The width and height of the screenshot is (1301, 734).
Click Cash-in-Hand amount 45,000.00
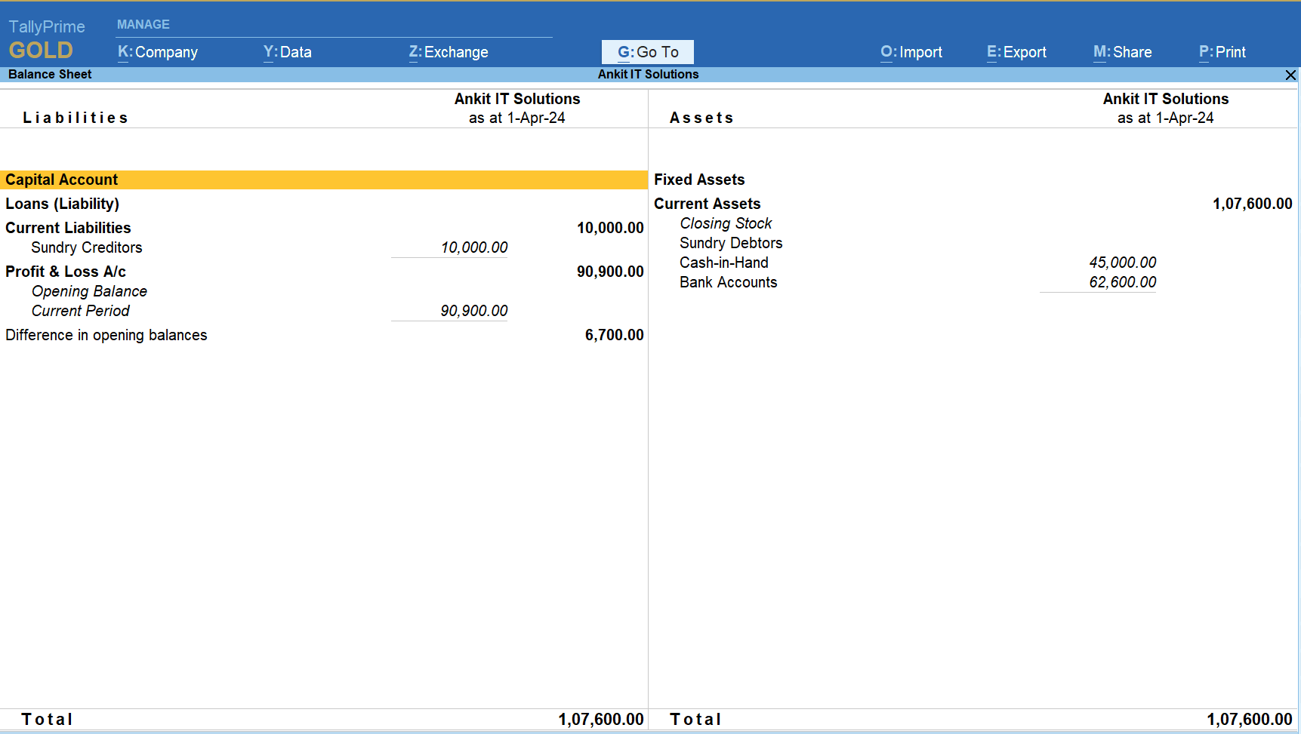(x=1122, y=263)
